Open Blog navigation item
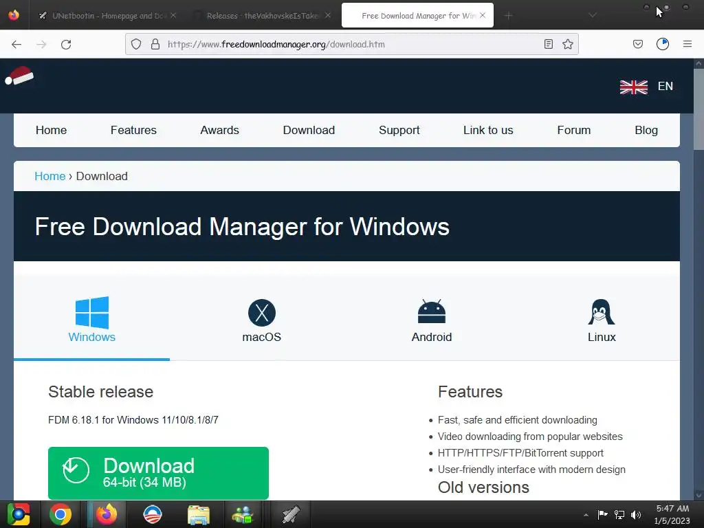 click(646, 130)
